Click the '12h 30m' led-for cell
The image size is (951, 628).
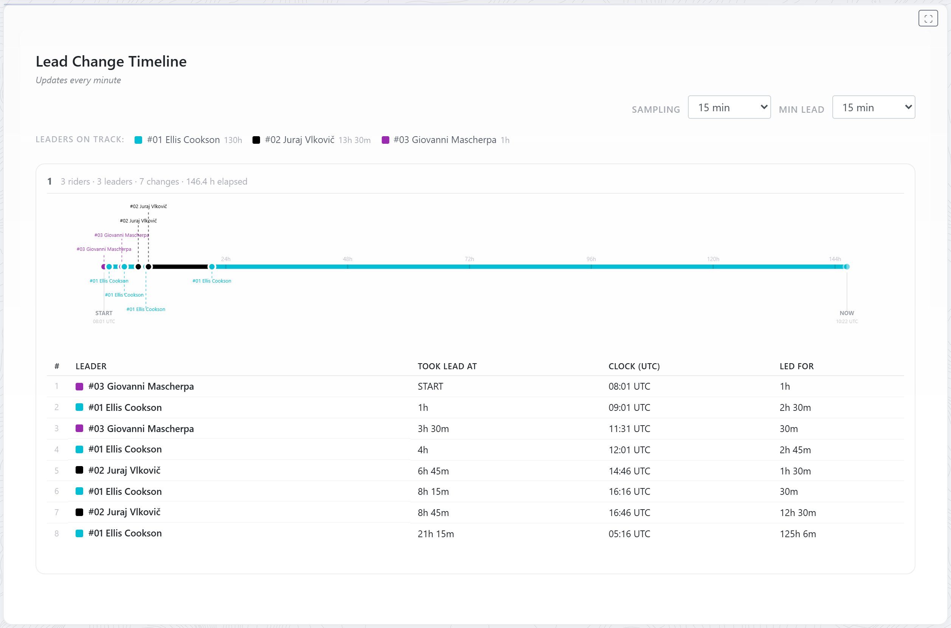coord(798,513)
